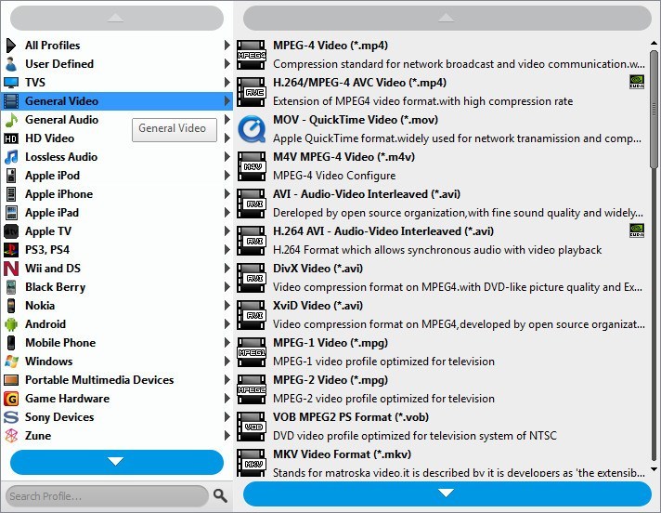661x513 pixels.
Task: Select the General Video category
Action: point(117,101)
